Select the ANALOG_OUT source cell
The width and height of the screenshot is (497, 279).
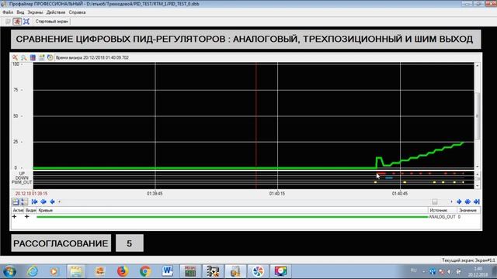click(442, 217)
